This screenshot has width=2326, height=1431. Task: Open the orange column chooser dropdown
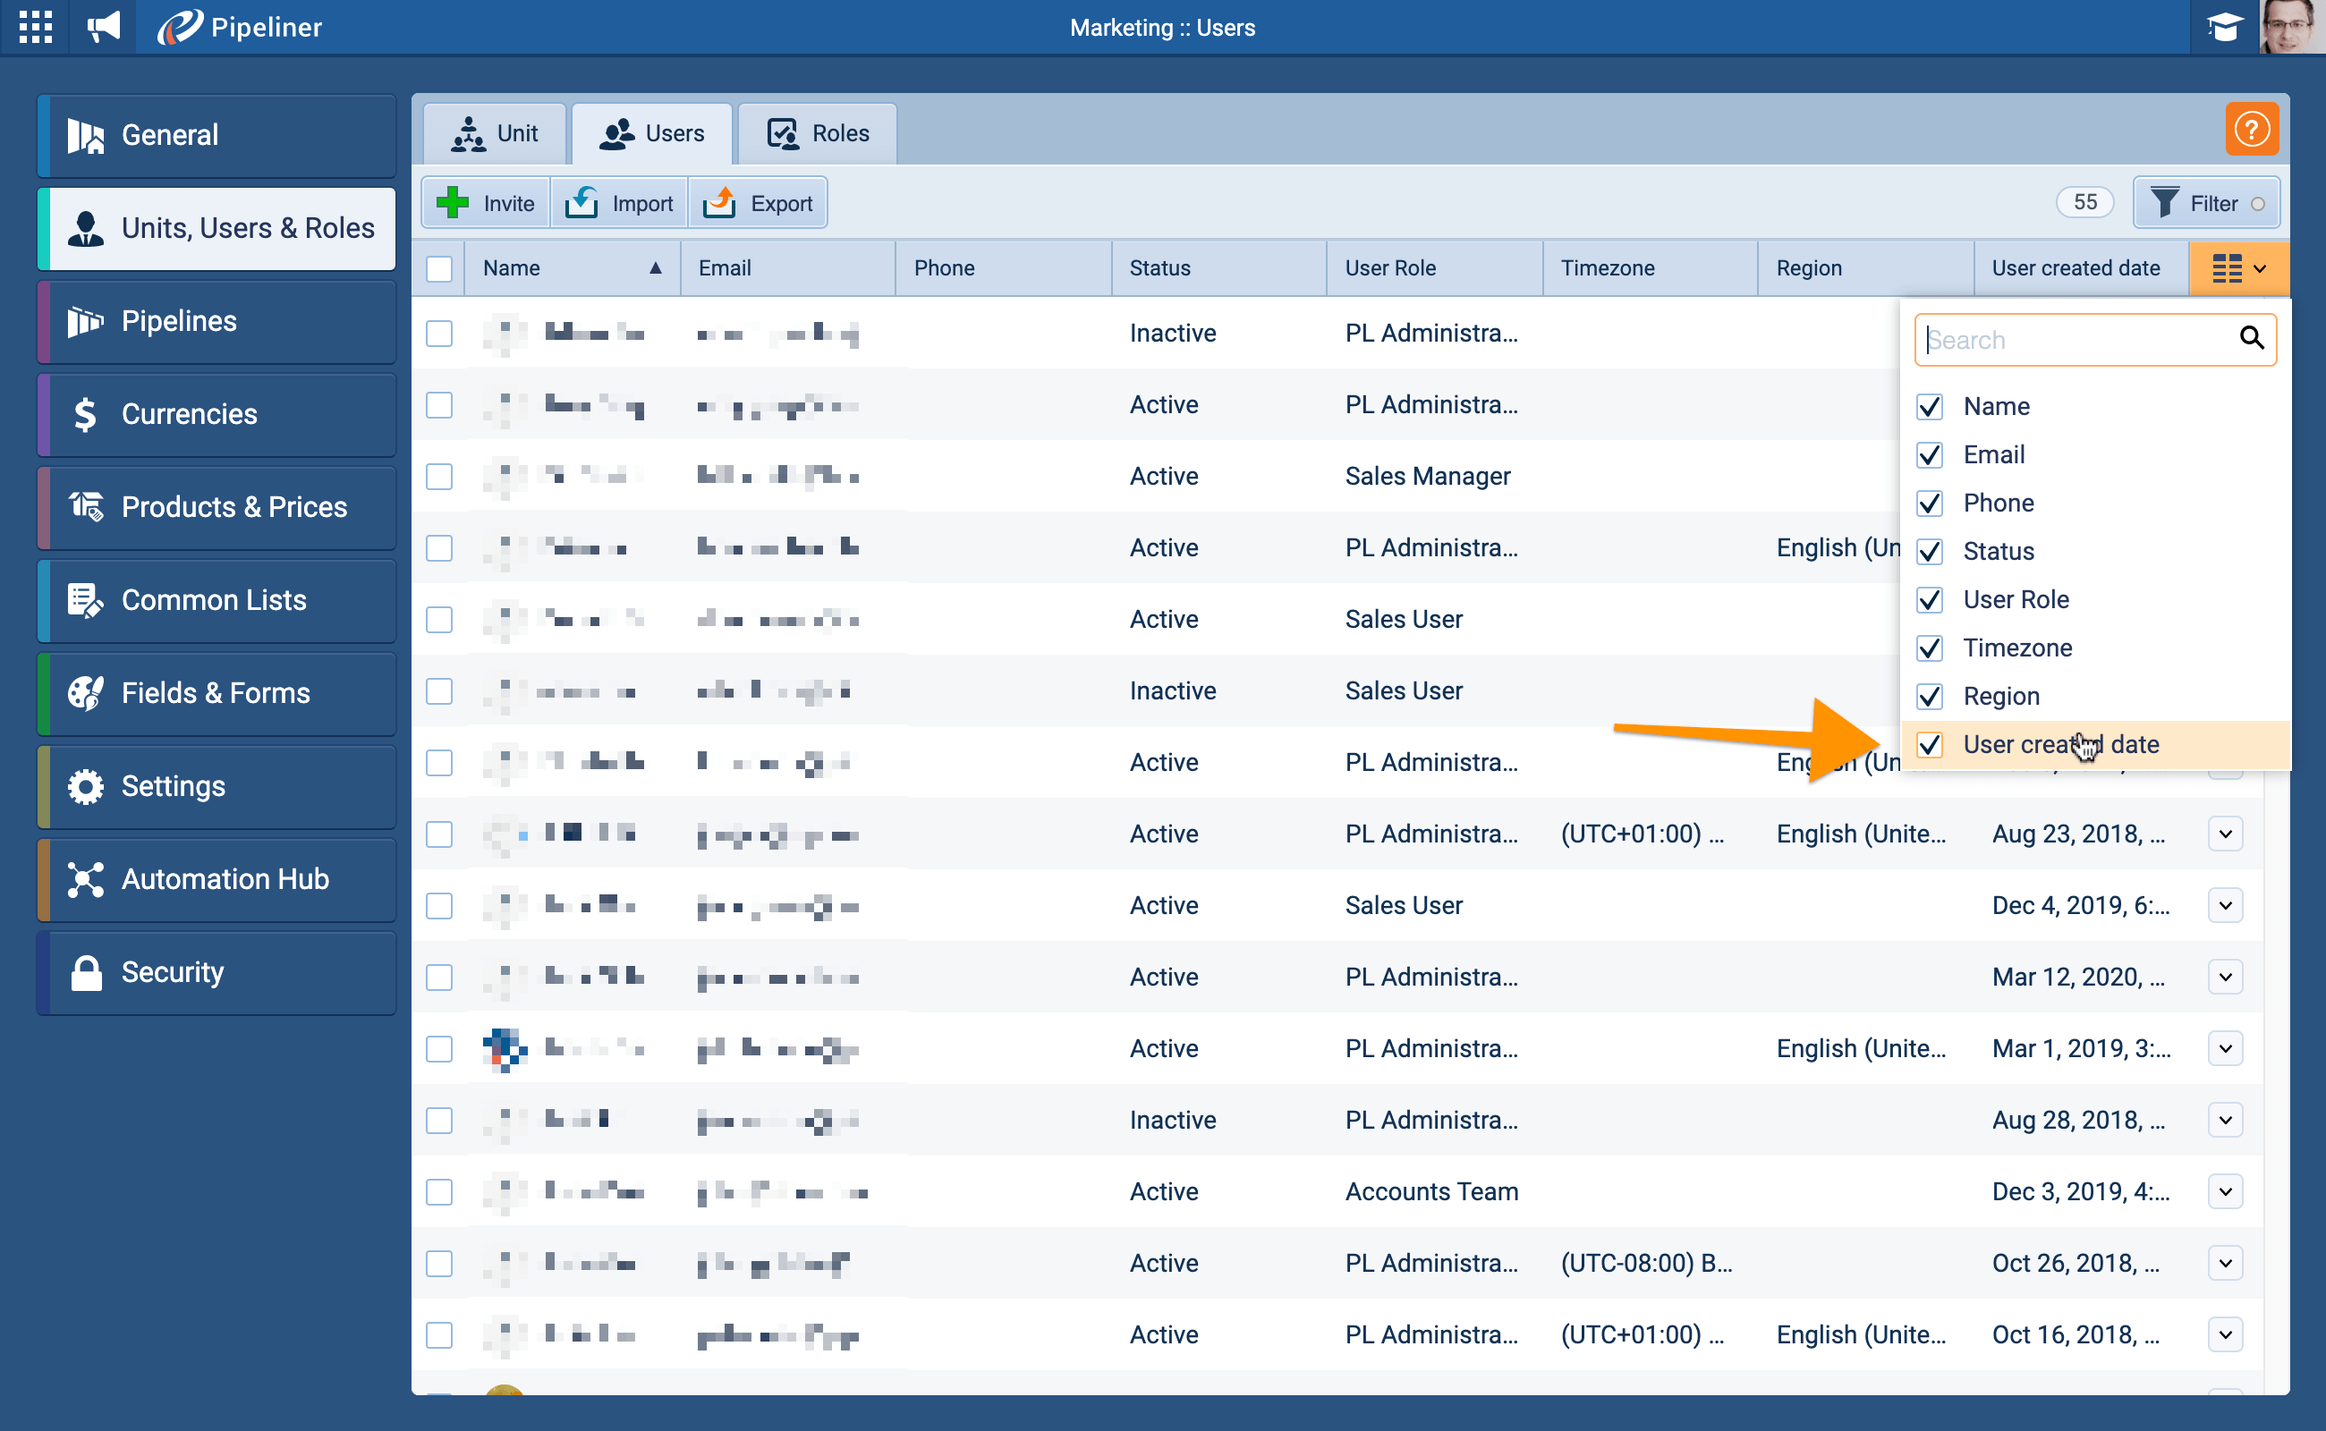tap(2238, 269)
